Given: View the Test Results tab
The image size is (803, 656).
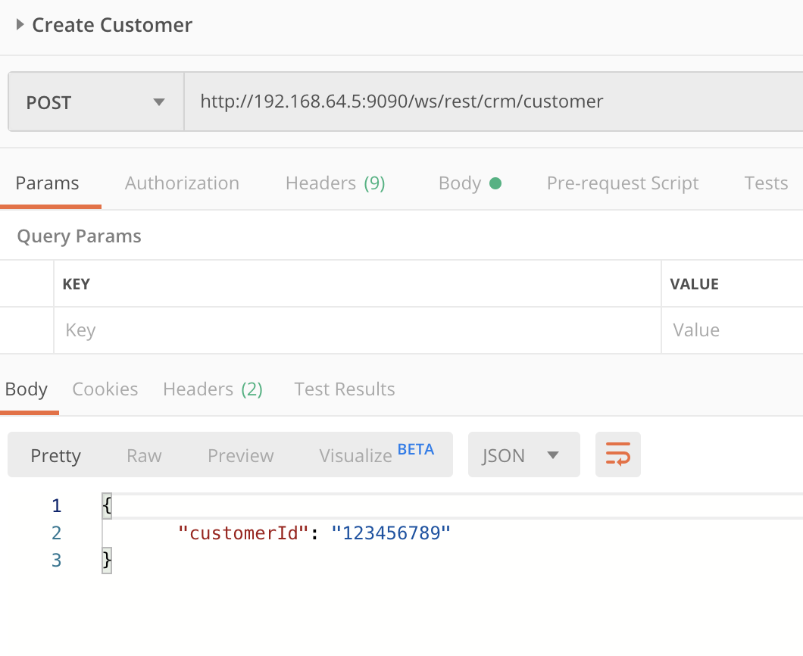Looking at the screenshot, I should click(344, 389).
